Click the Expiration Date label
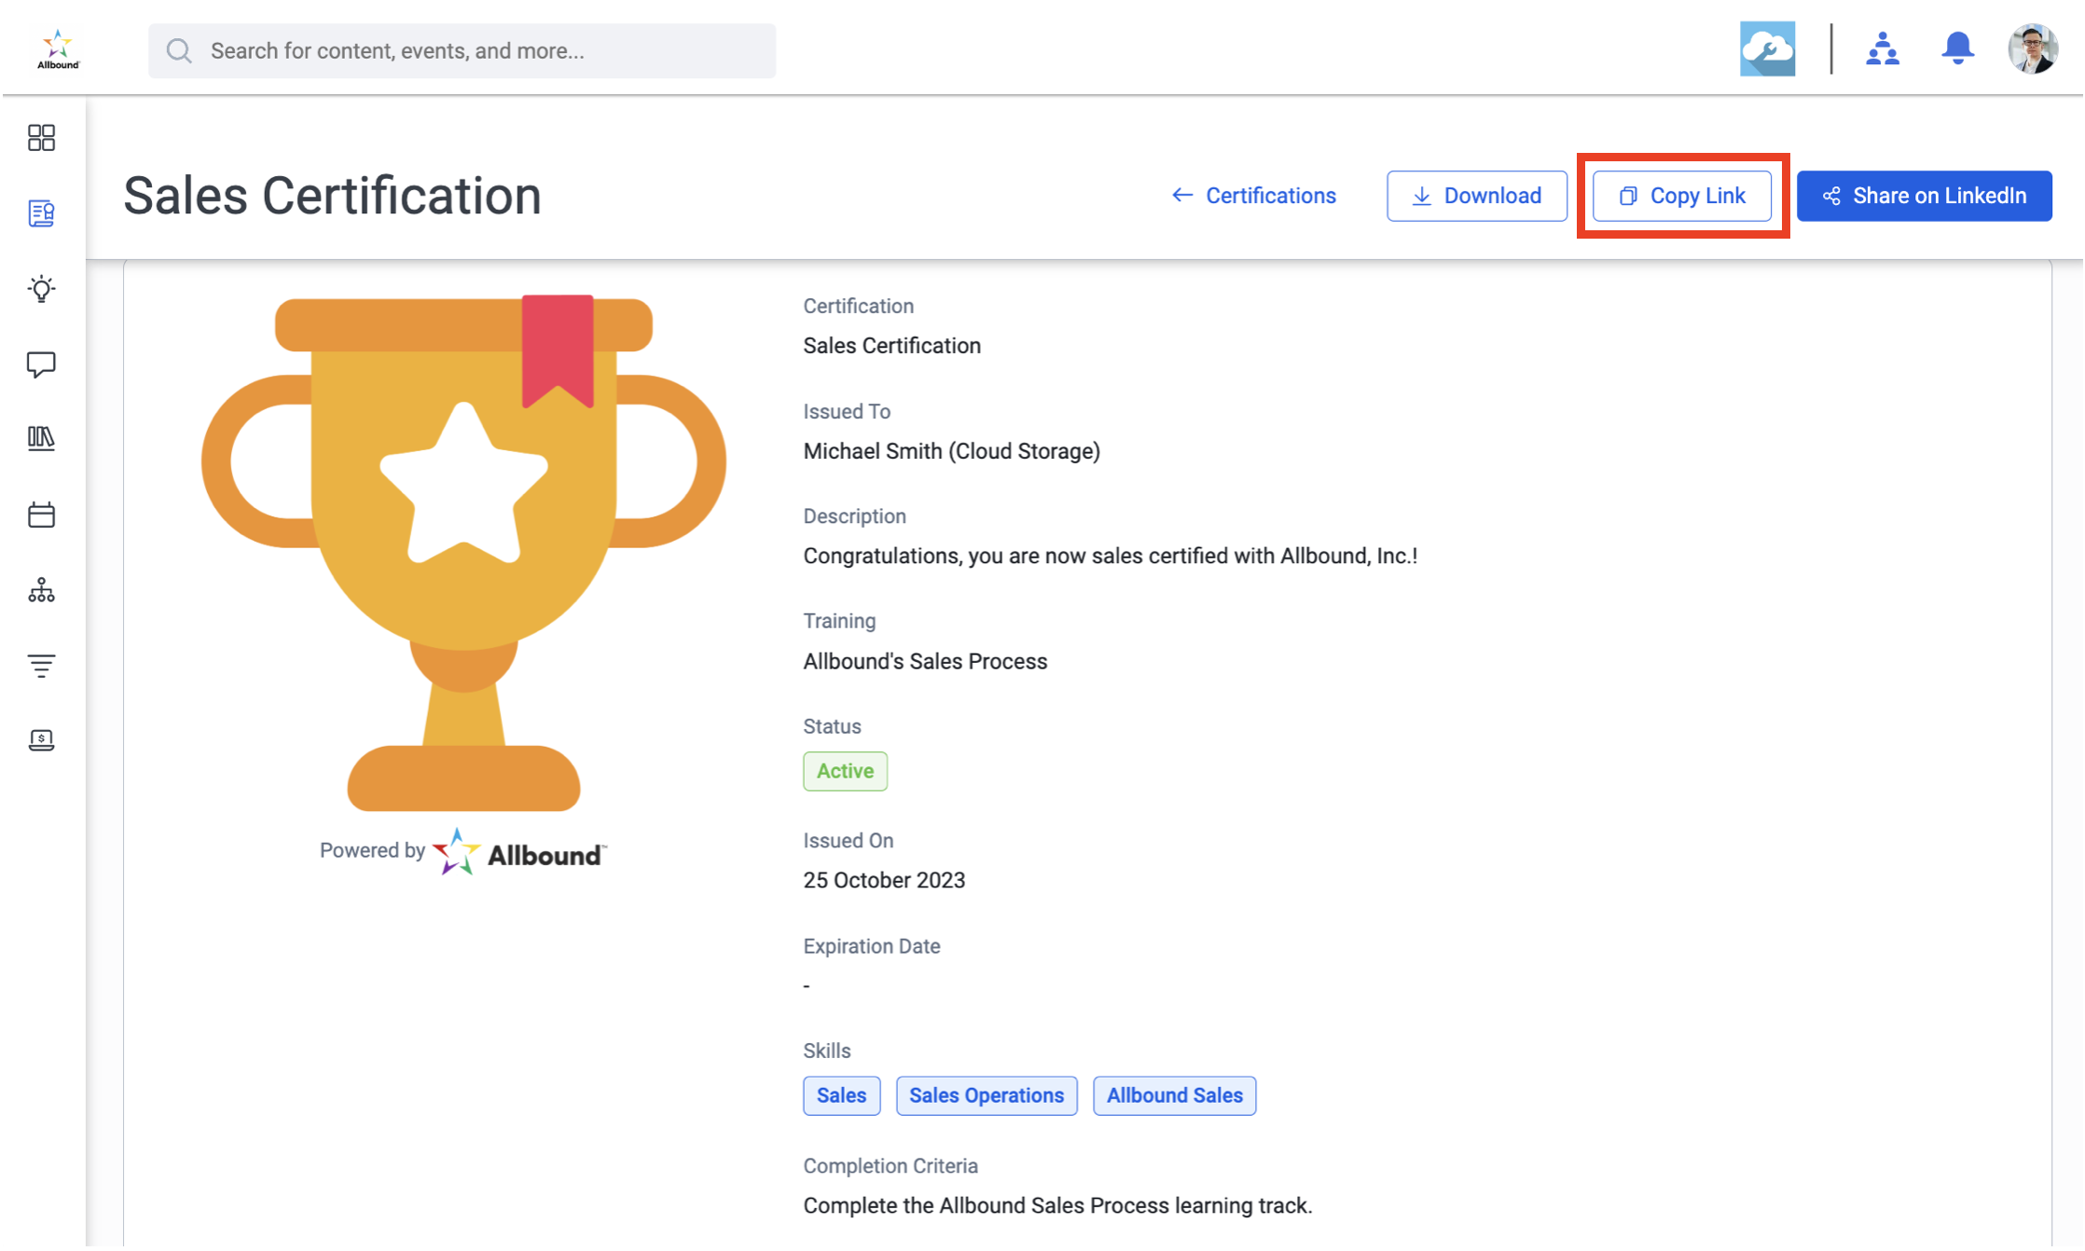The width and height of the screenshot is (2085, 1251). coord(872,946)
